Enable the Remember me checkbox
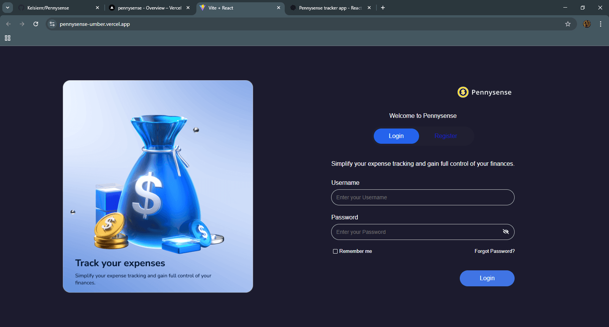Viewport: 609px width, 327px height. pos(335,251)
